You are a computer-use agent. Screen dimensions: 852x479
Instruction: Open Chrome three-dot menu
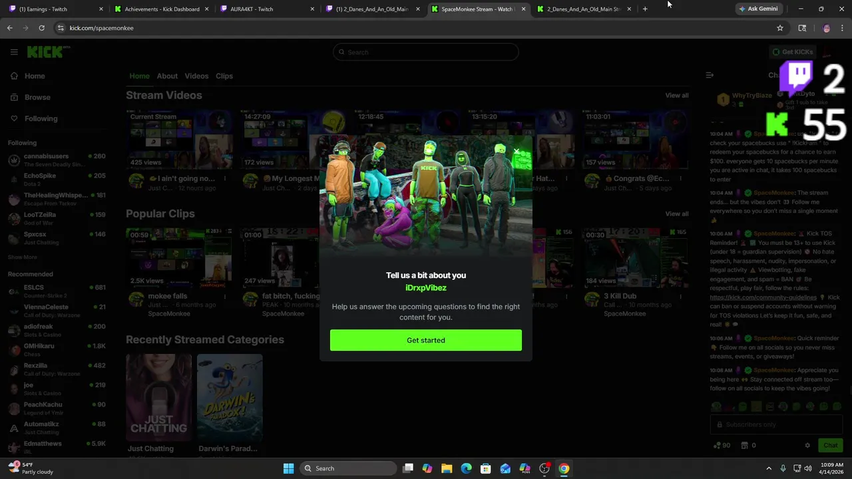(843, 28)
